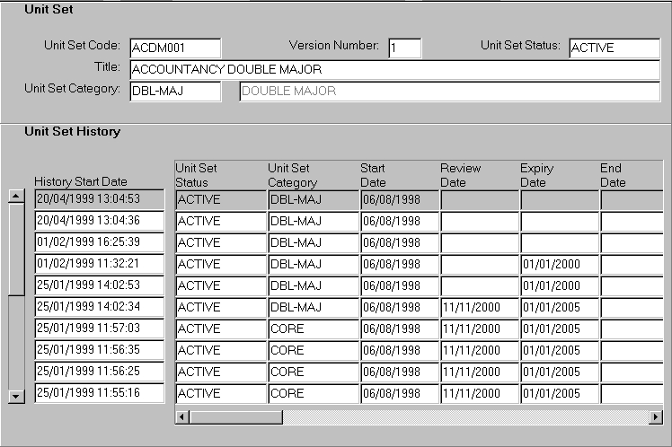Select history record 01/02/1999 16:25:39
Image resolution: width=672 pixels, height=447 pixels.
coord(99,242)
